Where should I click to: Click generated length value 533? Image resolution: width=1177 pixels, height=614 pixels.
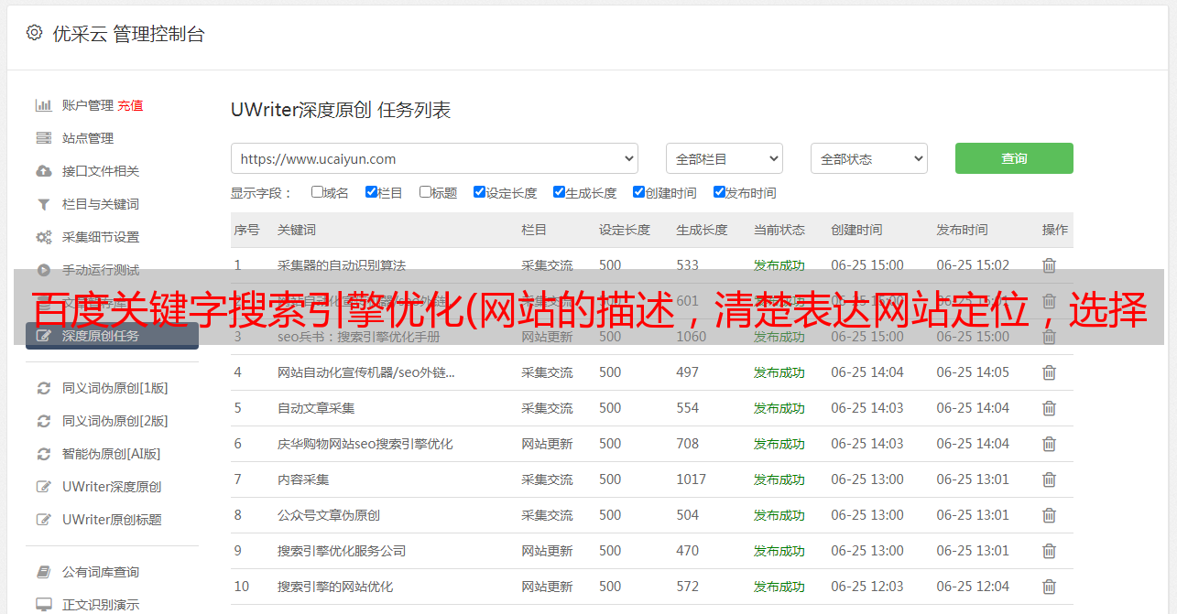[x=688, y=265]
